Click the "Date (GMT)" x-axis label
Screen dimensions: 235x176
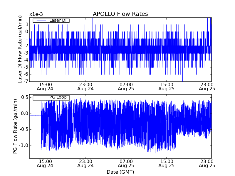(x=120, y=172)
